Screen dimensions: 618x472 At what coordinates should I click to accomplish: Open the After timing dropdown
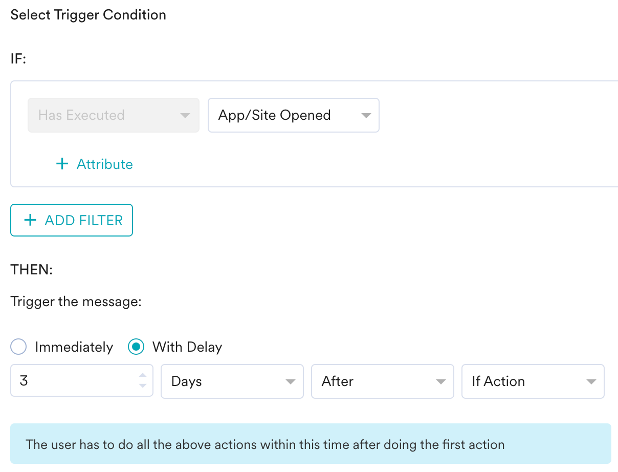click(x=376, y=381)
